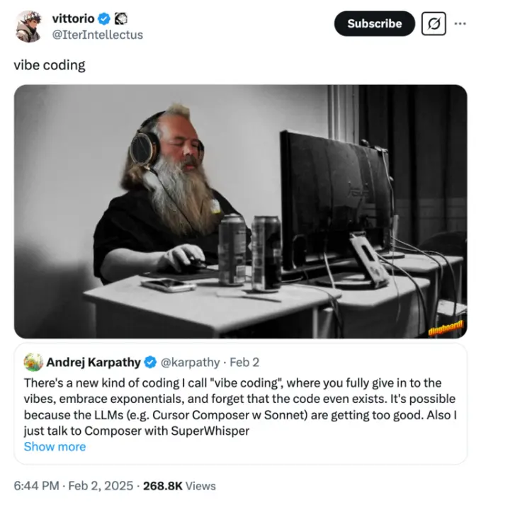
Task: Click the vibe coding tweet text
Action: pyautogui.click(x=50, y=65)
